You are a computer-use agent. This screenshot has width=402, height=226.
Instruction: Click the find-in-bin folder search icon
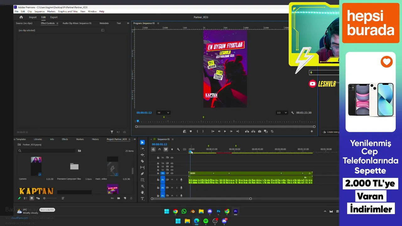click(x=79, y=151)
